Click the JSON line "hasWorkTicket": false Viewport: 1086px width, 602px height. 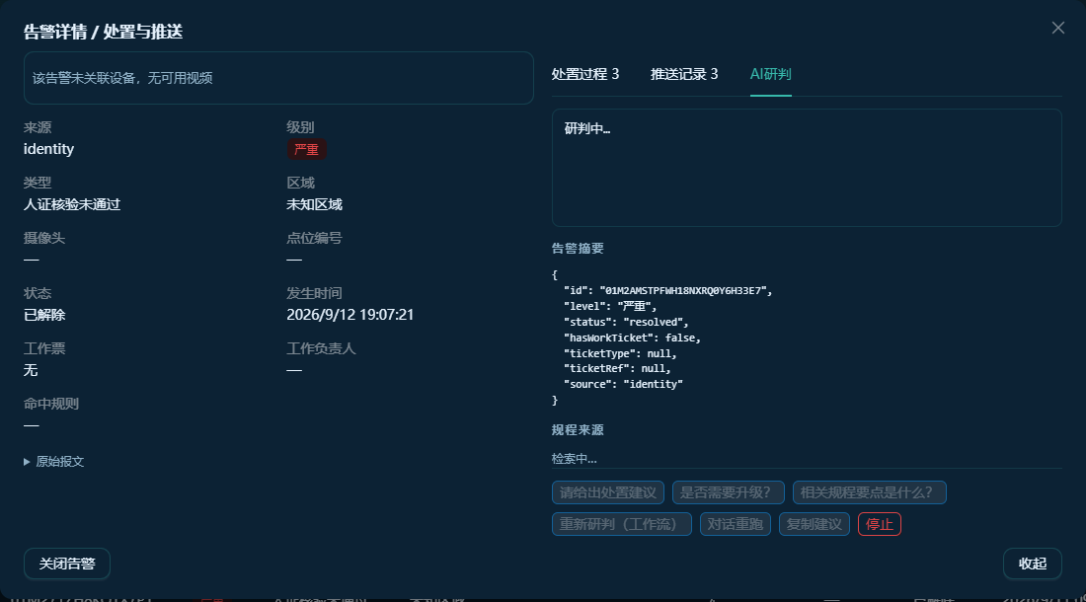pyautogui.click(x=632, y=338)
